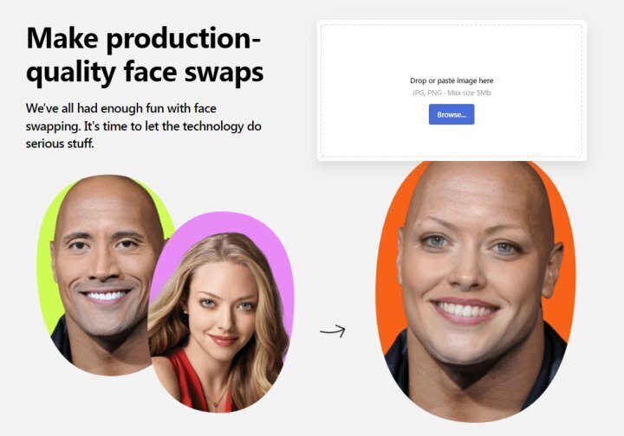
Task: Click the white teeth of the result face
Action: [464, 309]
